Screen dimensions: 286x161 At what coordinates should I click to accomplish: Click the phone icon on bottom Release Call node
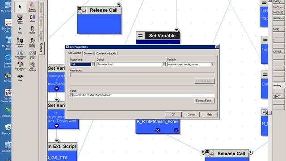(209, 153)
